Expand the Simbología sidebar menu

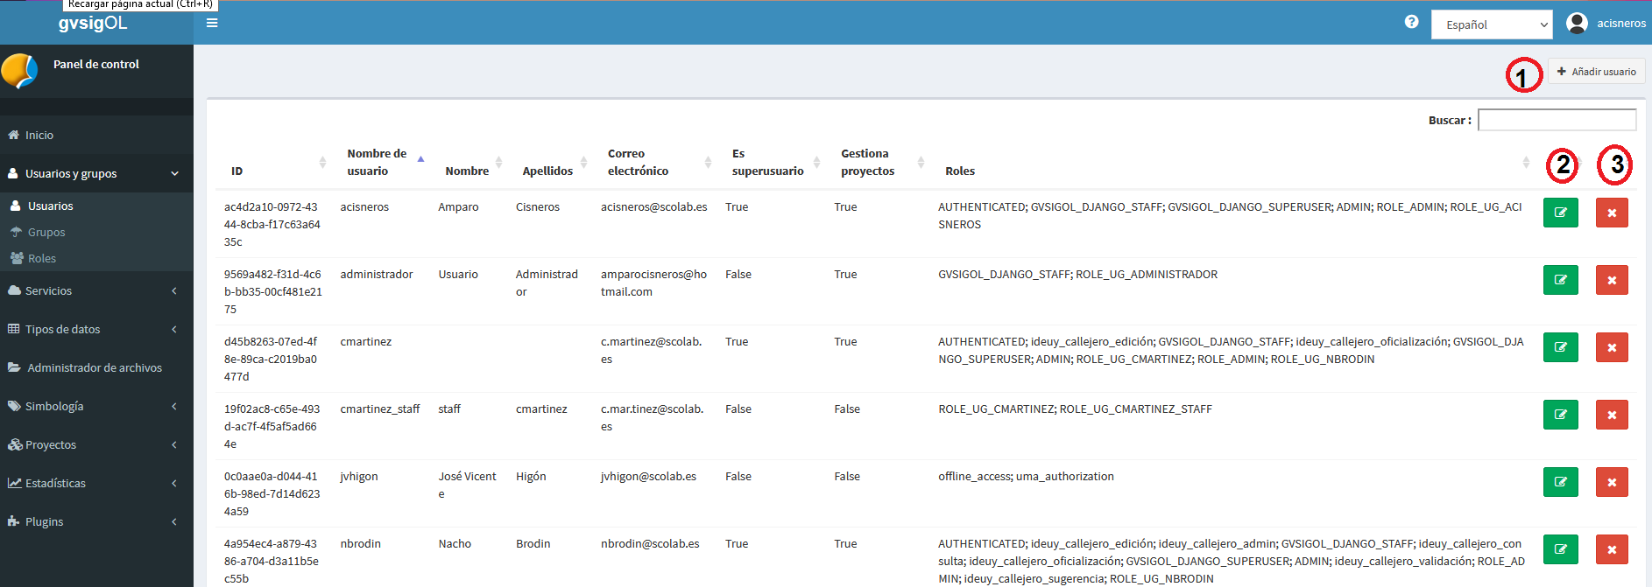(x=96, y=406)
